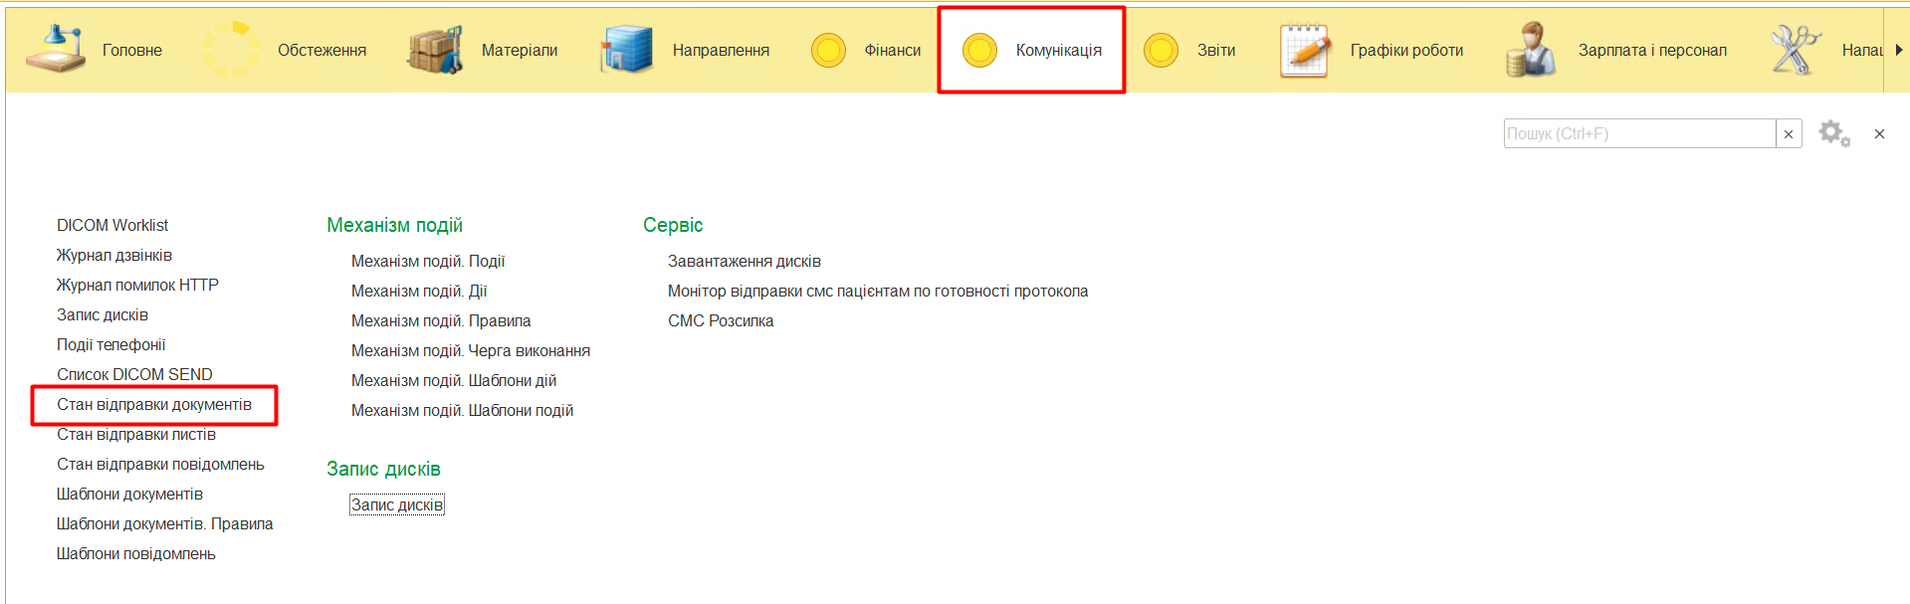Click the yellow coin icon for Фінанси

tap(828, 50)
